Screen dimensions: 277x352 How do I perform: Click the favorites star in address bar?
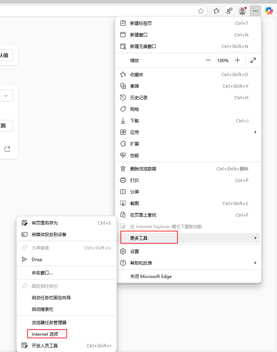[201, 11]
